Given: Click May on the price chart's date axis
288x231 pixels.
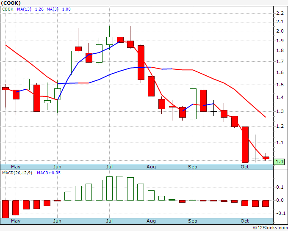Looking at the screenshot, I should 16,167.
